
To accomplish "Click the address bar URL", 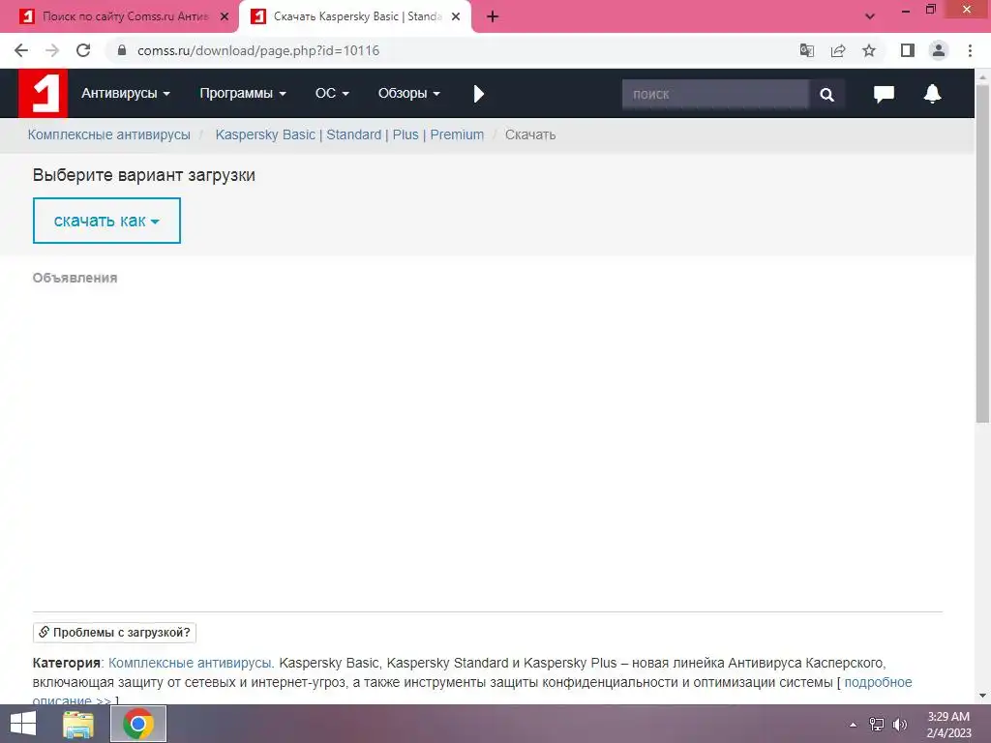I will (x=258, y=50).
